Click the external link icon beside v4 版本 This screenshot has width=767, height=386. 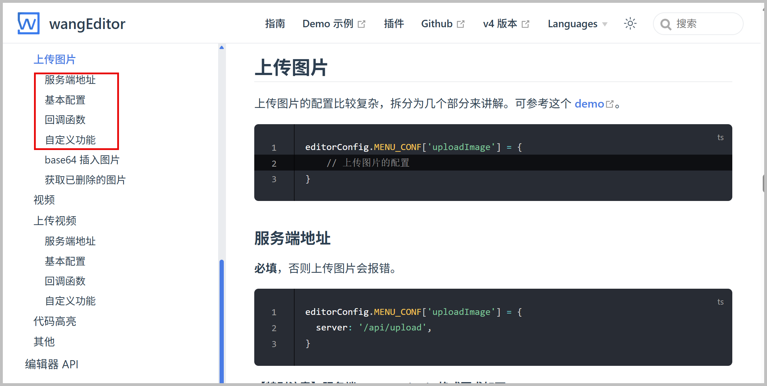pyautogui.click(x=525, y=24)
